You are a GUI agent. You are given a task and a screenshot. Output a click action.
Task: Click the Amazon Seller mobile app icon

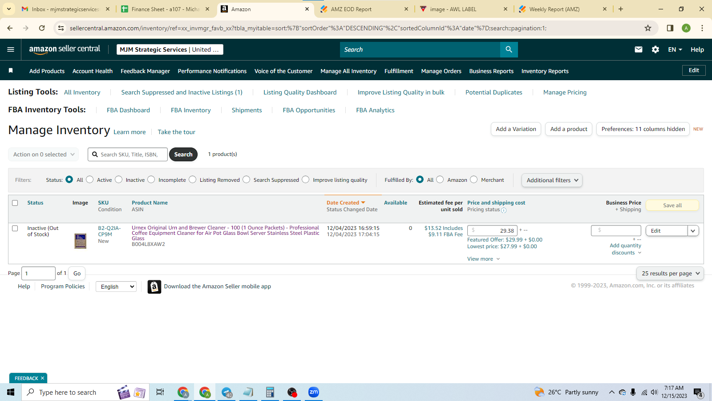[x=154, y=287]
